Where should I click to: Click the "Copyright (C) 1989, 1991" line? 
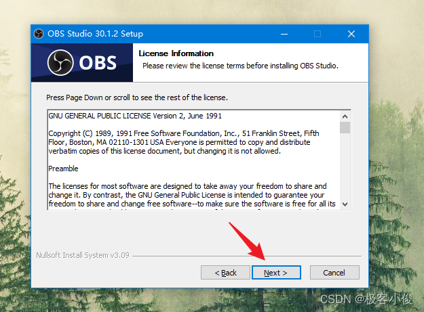click(x=184, y=133)
